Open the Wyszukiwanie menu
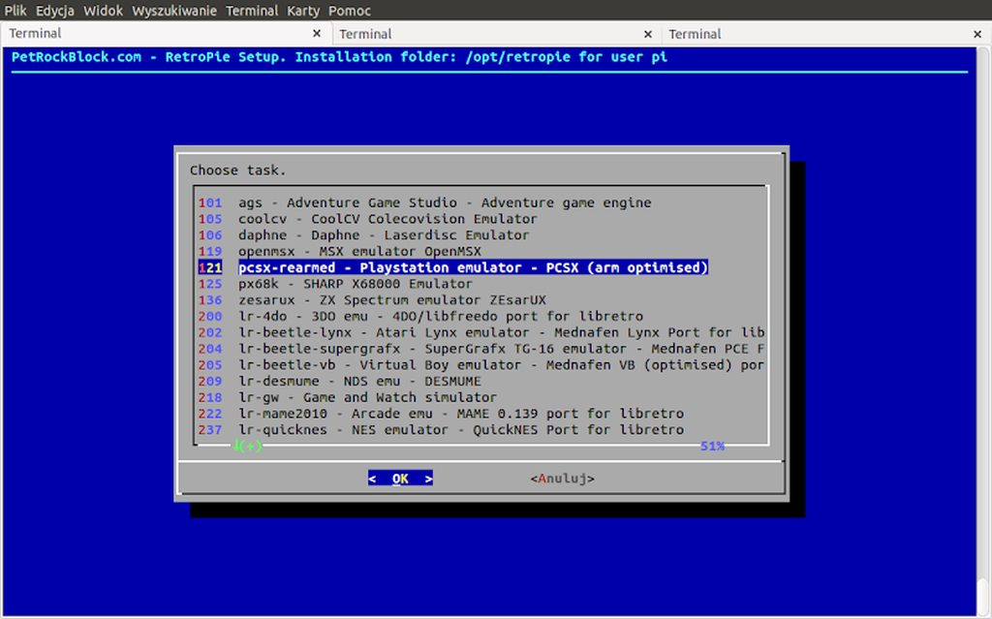The image size is (992, 619). coord(174,11)
